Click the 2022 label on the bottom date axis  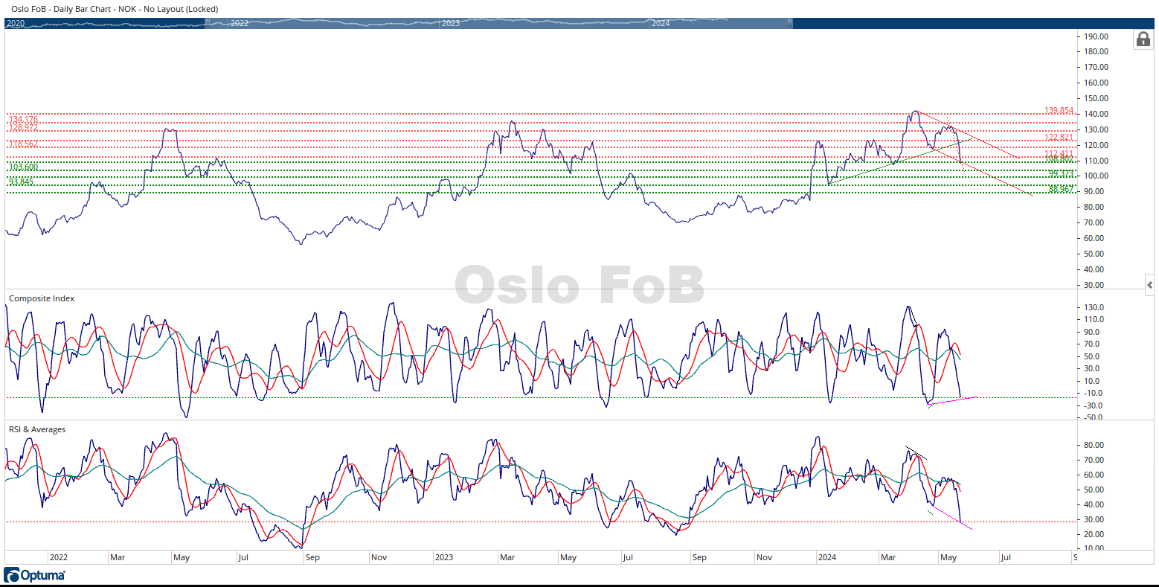pos(59,557)
